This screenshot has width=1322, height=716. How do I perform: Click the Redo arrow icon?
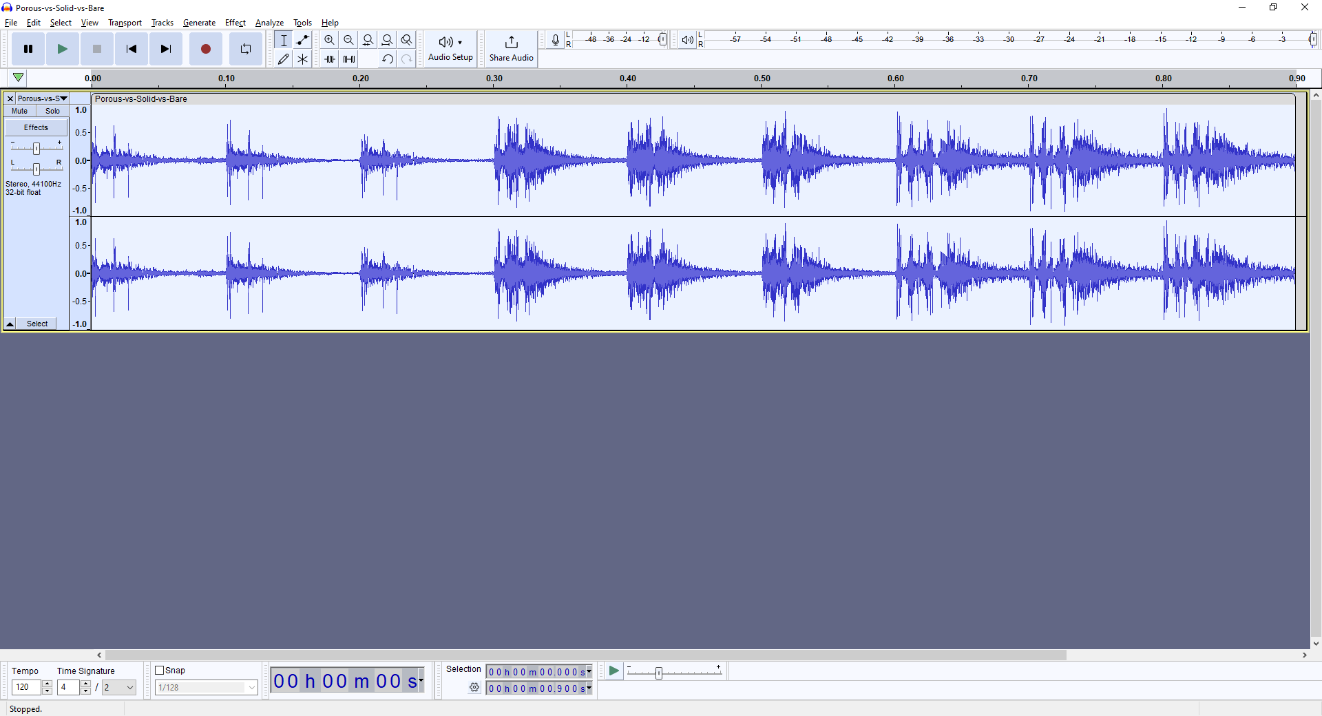[407, 59]
